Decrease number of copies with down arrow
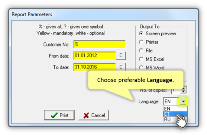 coord(183,92)
